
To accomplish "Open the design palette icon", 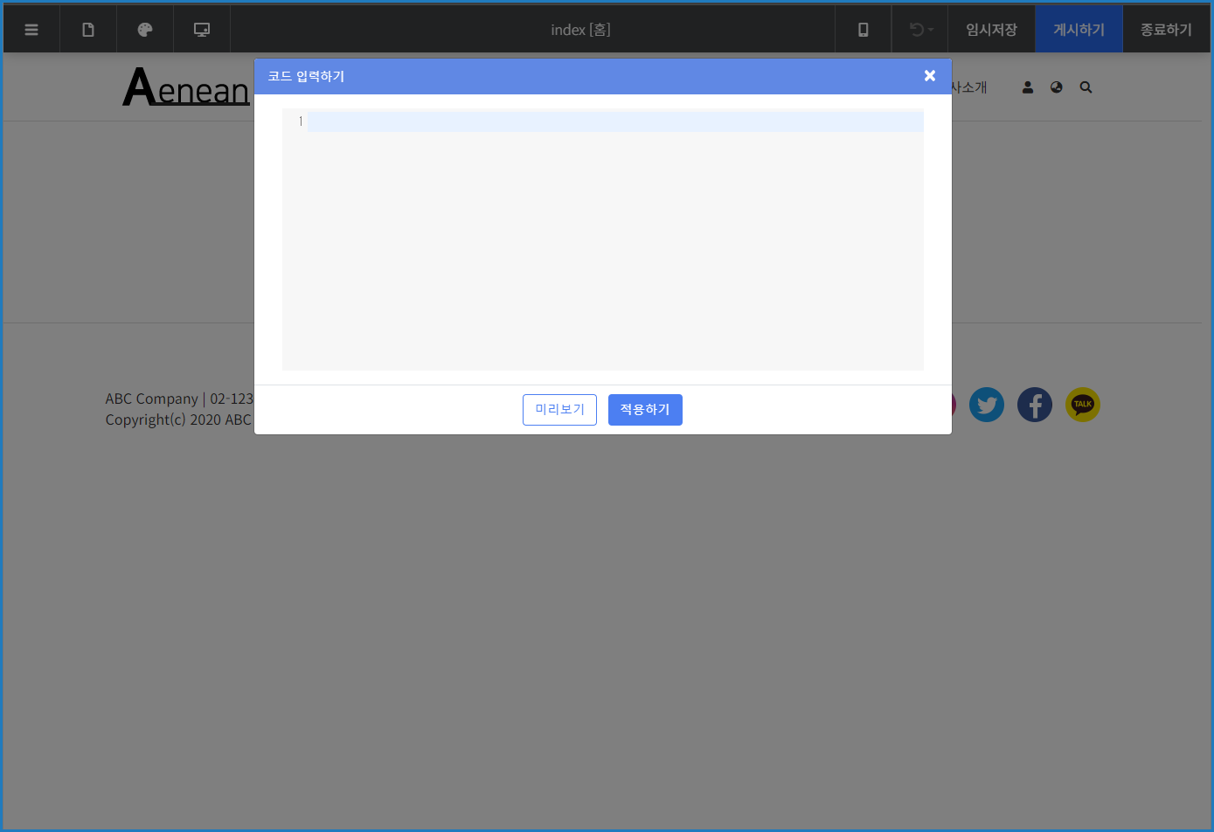I will (x=145, y=30).
